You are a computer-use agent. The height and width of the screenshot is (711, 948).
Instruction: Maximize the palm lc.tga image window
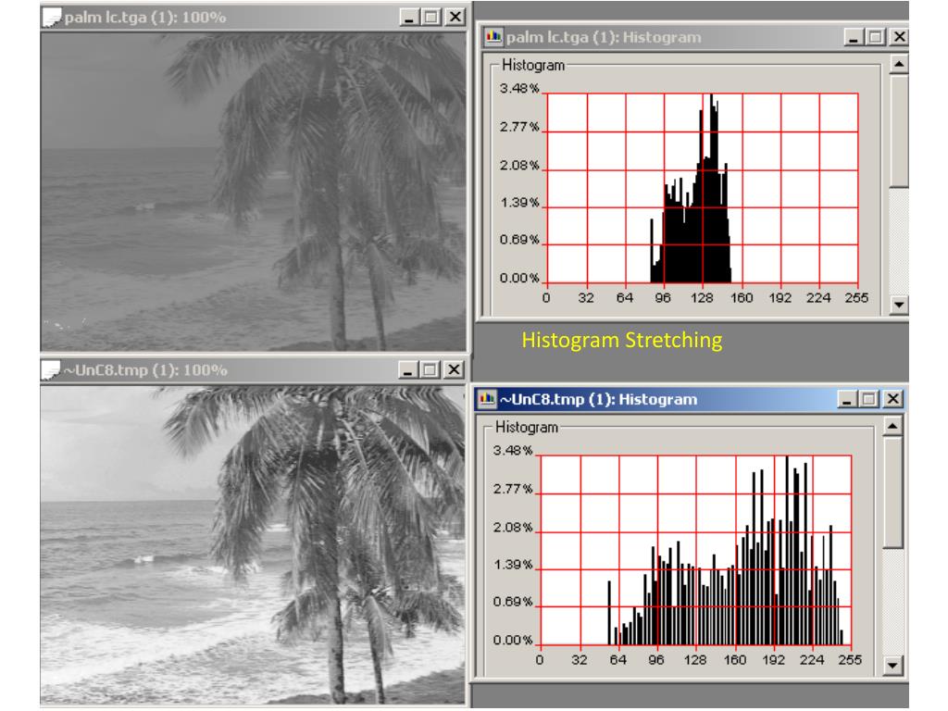pyautogui.click(x=431, y=18)
